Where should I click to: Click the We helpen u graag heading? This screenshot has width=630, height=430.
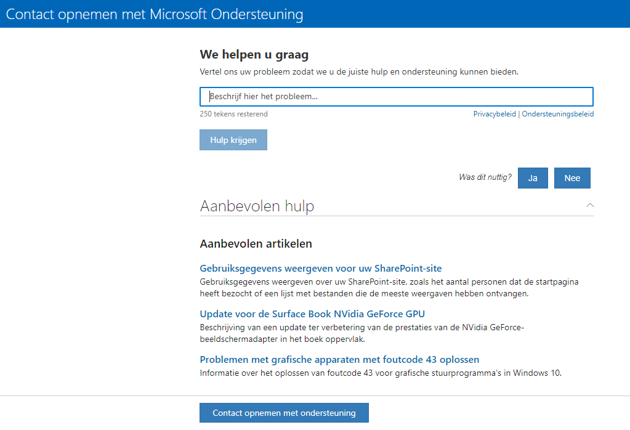254,54
